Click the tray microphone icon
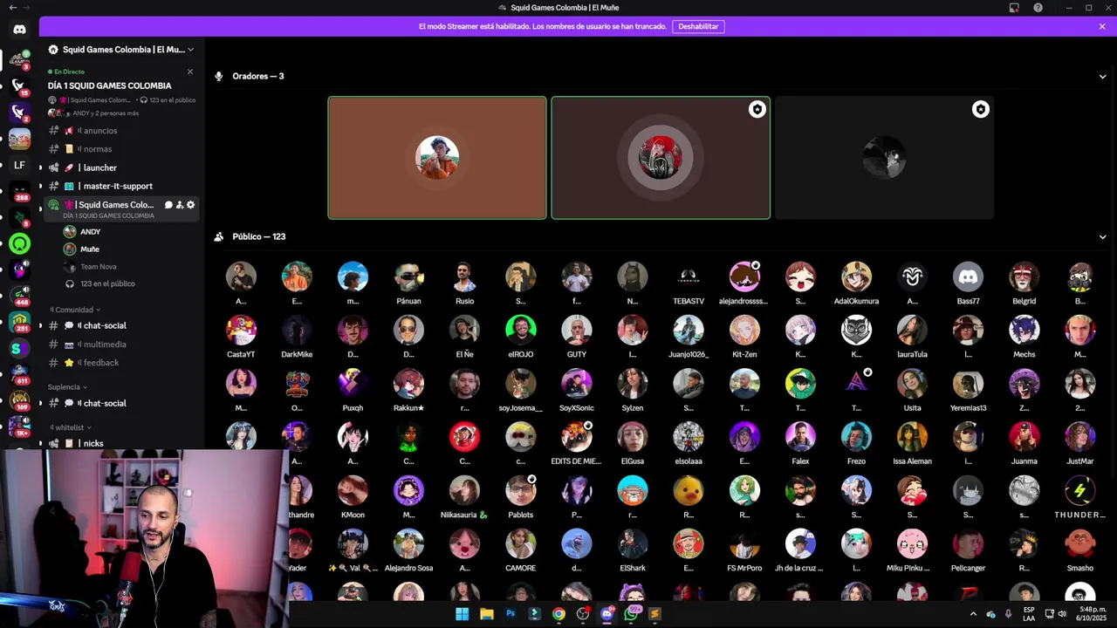The width and height of the screenshot is (1117, 628). click(x=1008, y=614)
